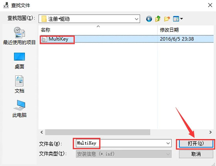Click the MultiKey file icon
The height and width of the screenshot is (166, 216).
pos(44,39)
